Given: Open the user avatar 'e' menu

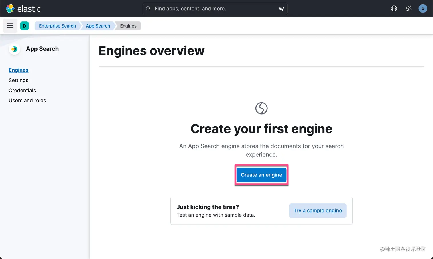Looking at the screenshot, I should click(x=423, y=9).
